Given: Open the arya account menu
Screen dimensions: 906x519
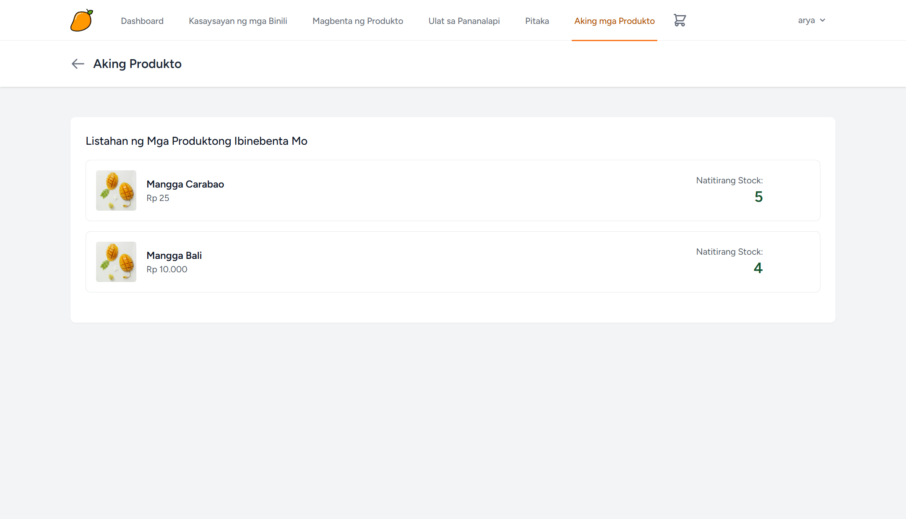Looking at the screenshot, I should (806, 20).
